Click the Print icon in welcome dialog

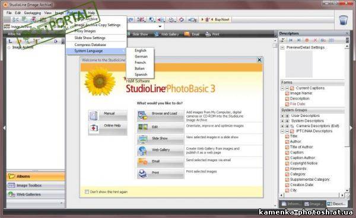pyautogui.click(x=142, y=174)
